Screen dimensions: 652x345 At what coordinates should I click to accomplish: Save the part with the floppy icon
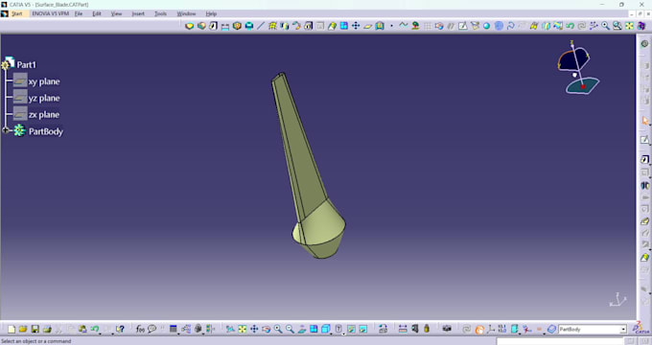tap(35, 330)
